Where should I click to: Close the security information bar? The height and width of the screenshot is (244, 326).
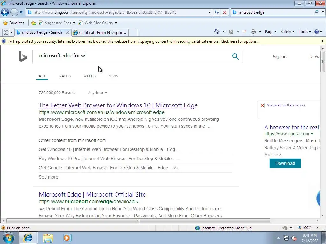point(322,41)
